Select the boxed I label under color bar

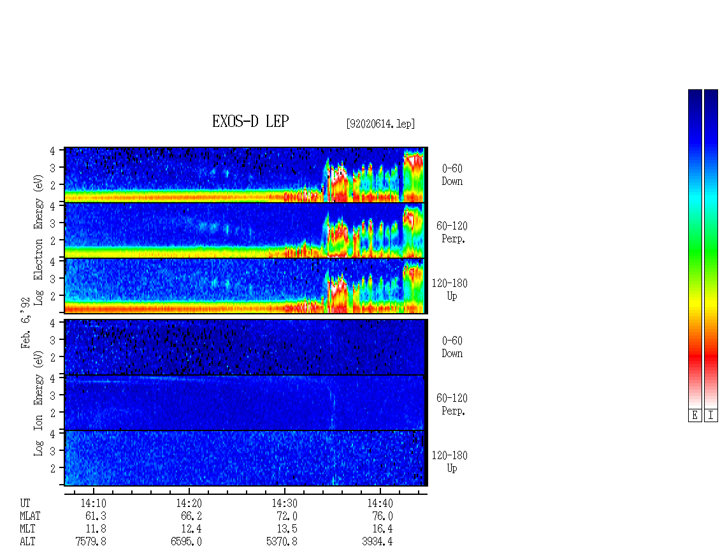711,416
